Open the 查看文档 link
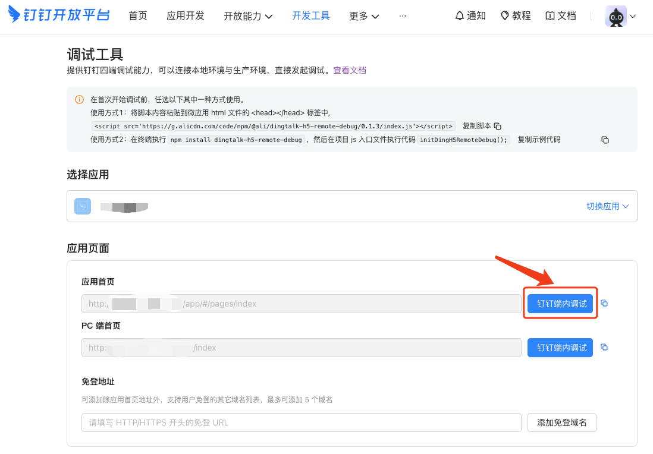653x454 pixels. 350,70
